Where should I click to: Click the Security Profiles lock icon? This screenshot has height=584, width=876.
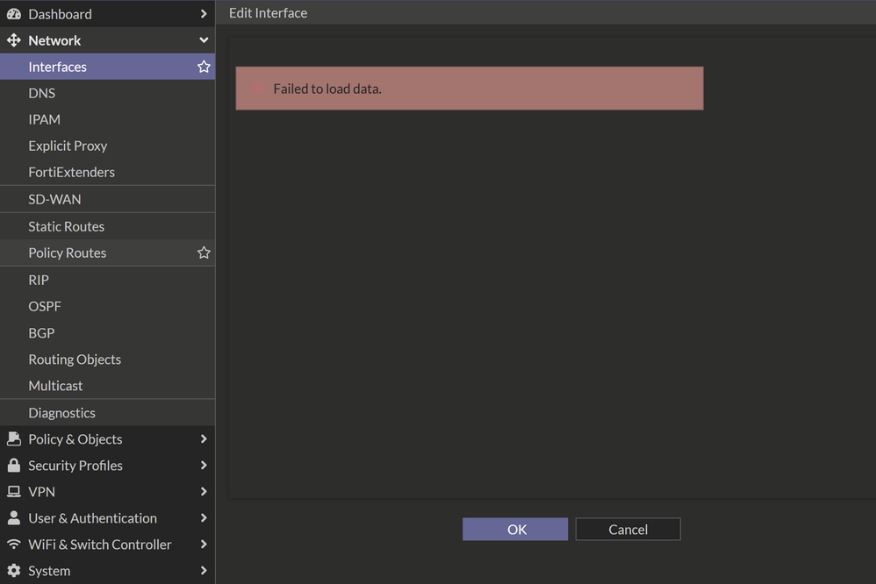tap(13, 466)
